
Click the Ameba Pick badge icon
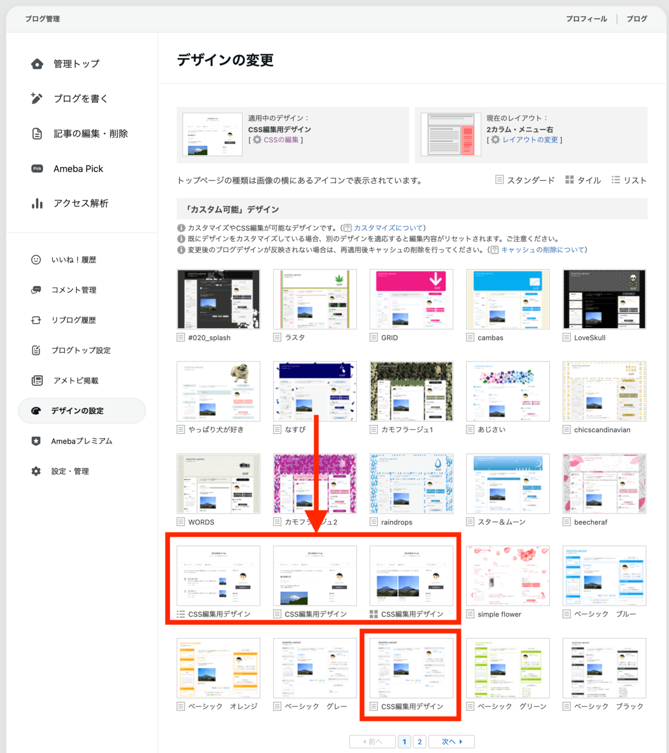[x=37, y=169]
